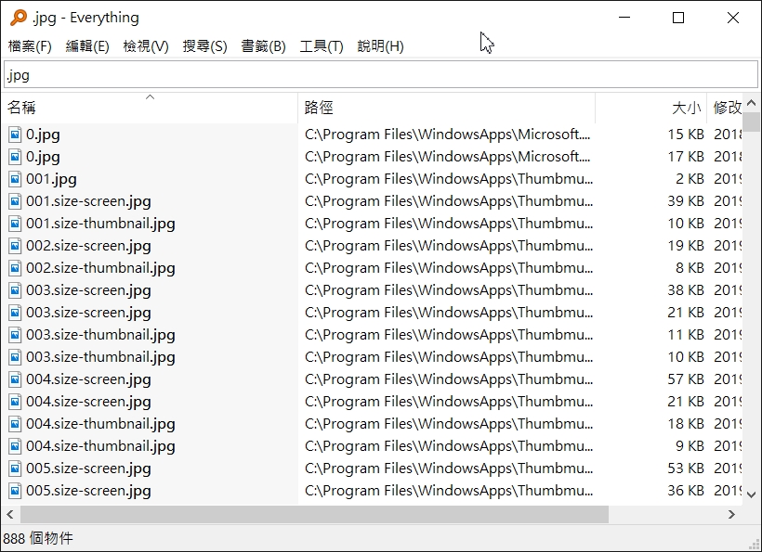
Task: Click icon of 003.size-screen.jpg sized 38 KB
Action: [15, 290]
